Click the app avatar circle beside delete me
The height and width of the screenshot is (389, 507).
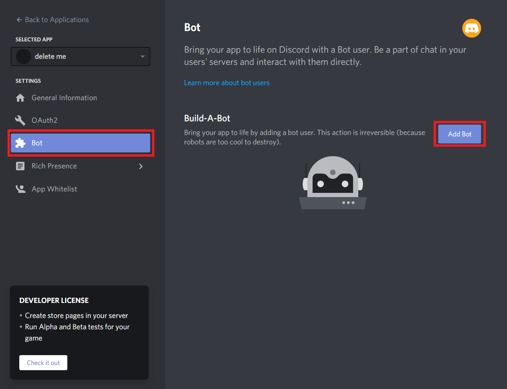(x=23, y=56)
